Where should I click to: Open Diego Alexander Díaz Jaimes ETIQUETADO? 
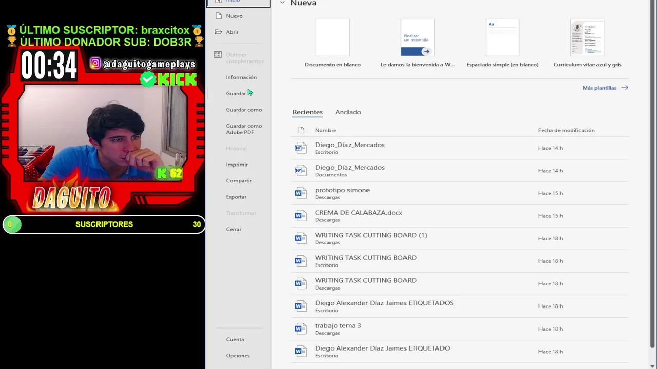(x=460, y=351)
